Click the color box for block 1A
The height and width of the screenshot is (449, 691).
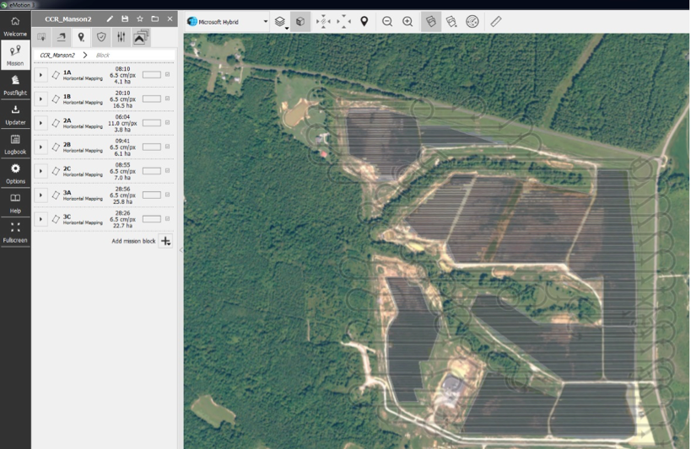pos(152,75)
